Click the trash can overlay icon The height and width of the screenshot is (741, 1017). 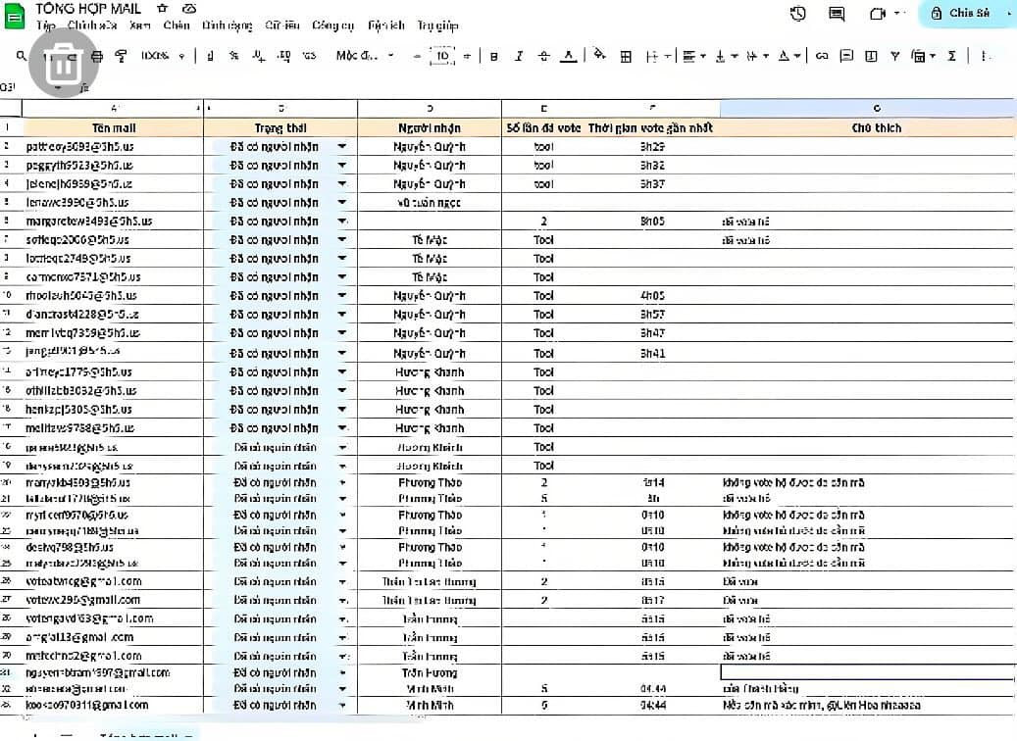click(63, 64)
